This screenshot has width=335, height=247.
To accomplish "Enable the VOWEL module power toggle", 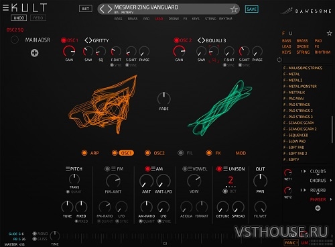I will tap(185, 168).
